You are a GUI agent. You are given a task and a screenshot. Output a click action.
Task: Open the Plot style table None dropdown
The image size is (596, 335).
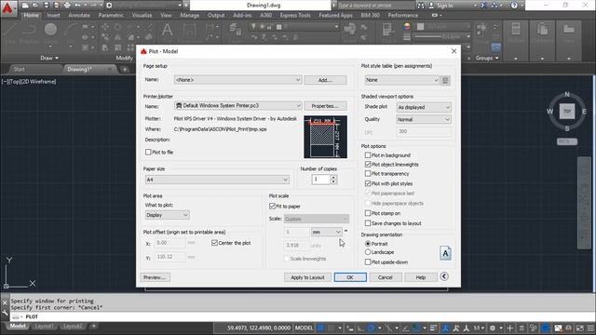[x=402, y=80]
